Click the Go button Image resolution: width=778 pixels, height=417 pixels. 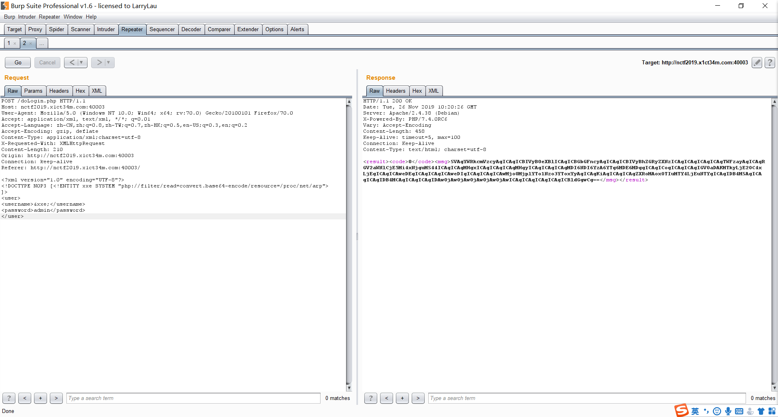(x=18, y=62)
